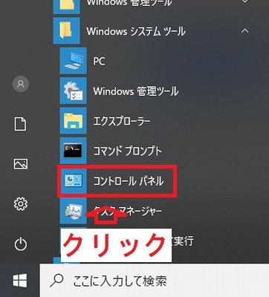
Task: Select the コントロール パネル label
Action: [x=129, y=181]
